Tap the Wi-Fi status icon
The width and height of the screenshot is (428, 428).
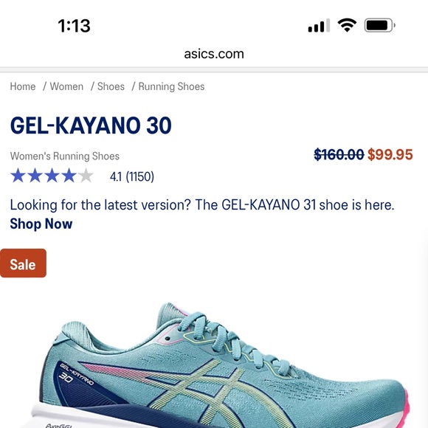[x=347, y=25]
